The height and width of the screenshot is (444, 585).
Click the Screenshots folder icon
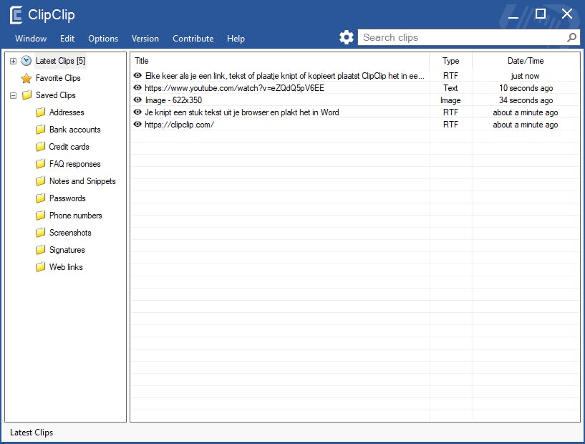(40, 233)
